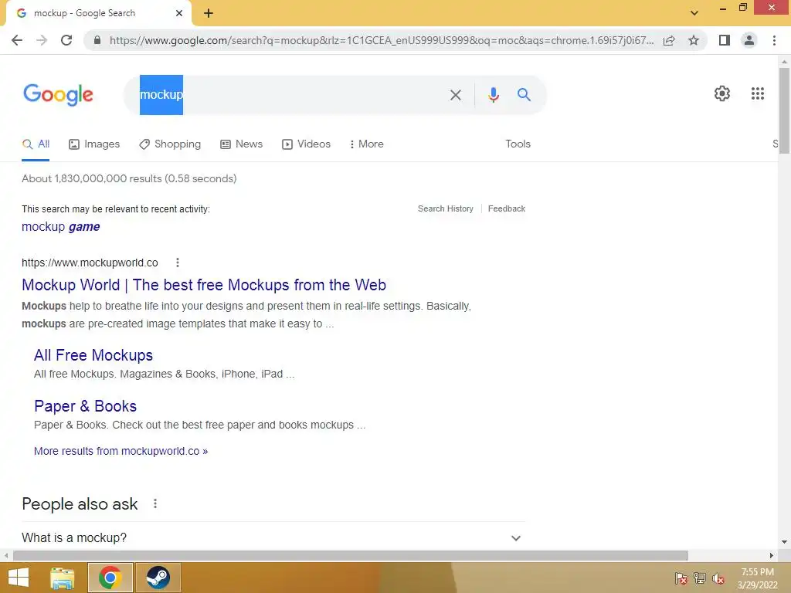Open File Explorer from the taskbar

point(63,578)
